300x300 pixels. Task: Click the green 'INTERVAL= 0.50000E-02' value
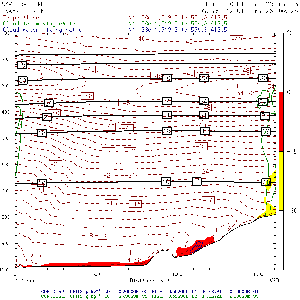click(230, 296)
